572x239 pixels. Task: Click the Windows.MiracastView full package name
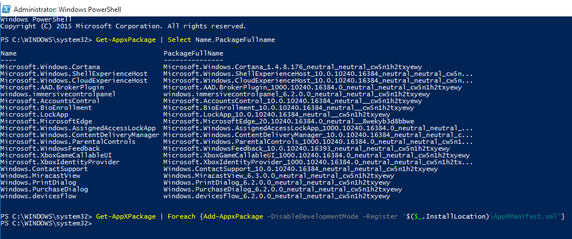(279, 176)
